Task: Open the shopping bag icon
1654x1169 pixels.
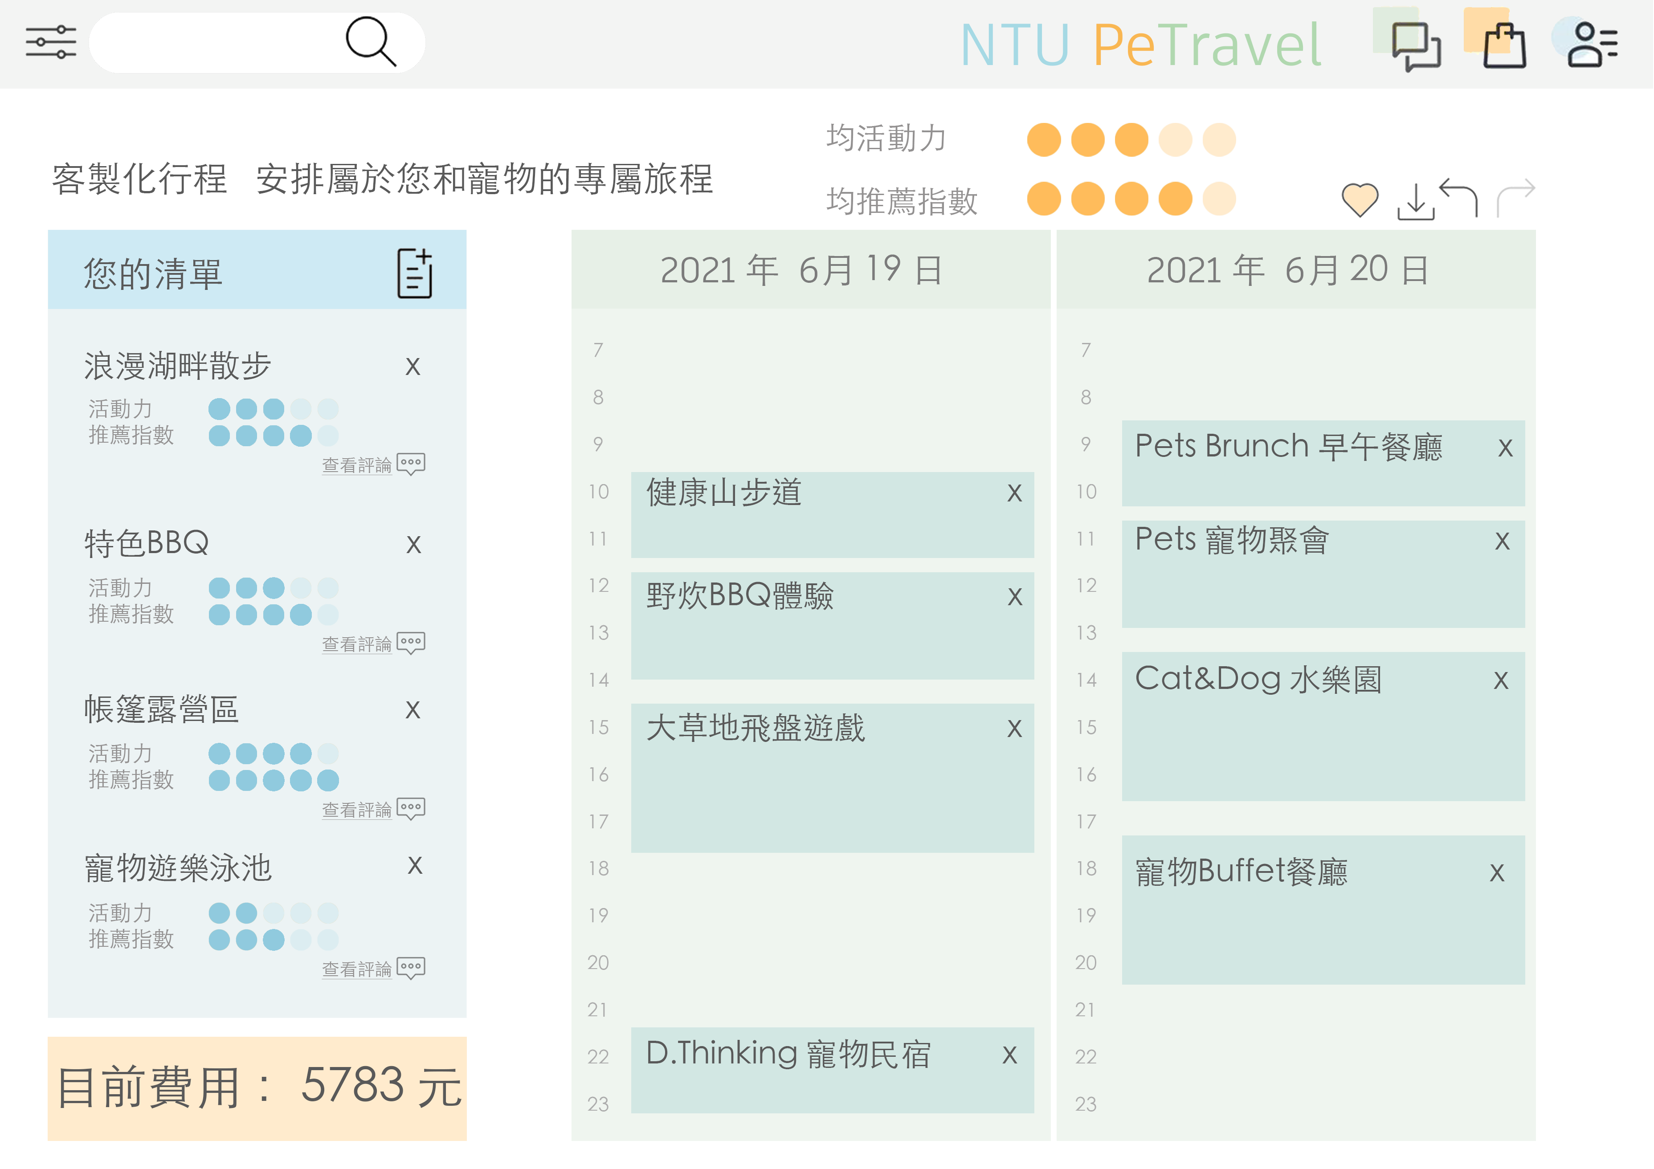Action: coord(1504,46)
